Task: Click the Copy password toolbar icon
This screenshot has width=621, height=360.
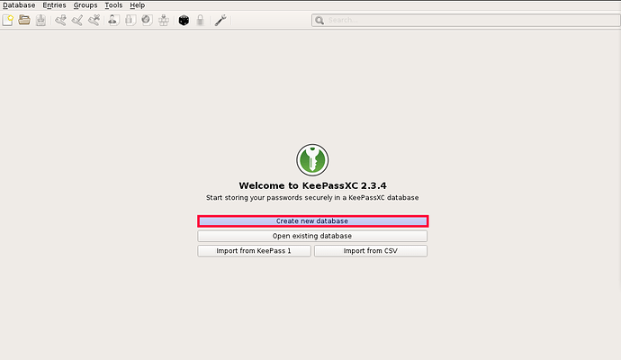Action: 130,20
